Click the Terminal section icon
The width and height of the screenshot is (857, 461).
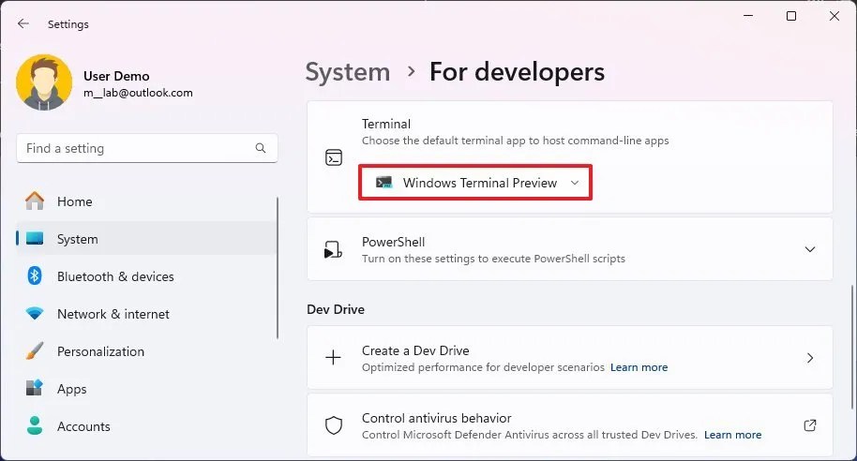coord(334,157)
